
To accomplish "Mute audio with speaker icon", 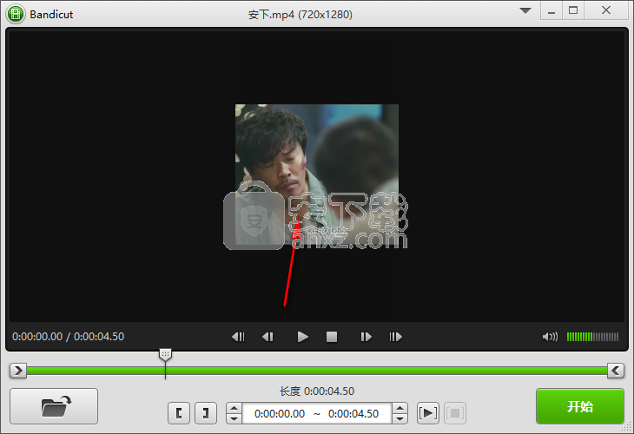I will (549, 337).
